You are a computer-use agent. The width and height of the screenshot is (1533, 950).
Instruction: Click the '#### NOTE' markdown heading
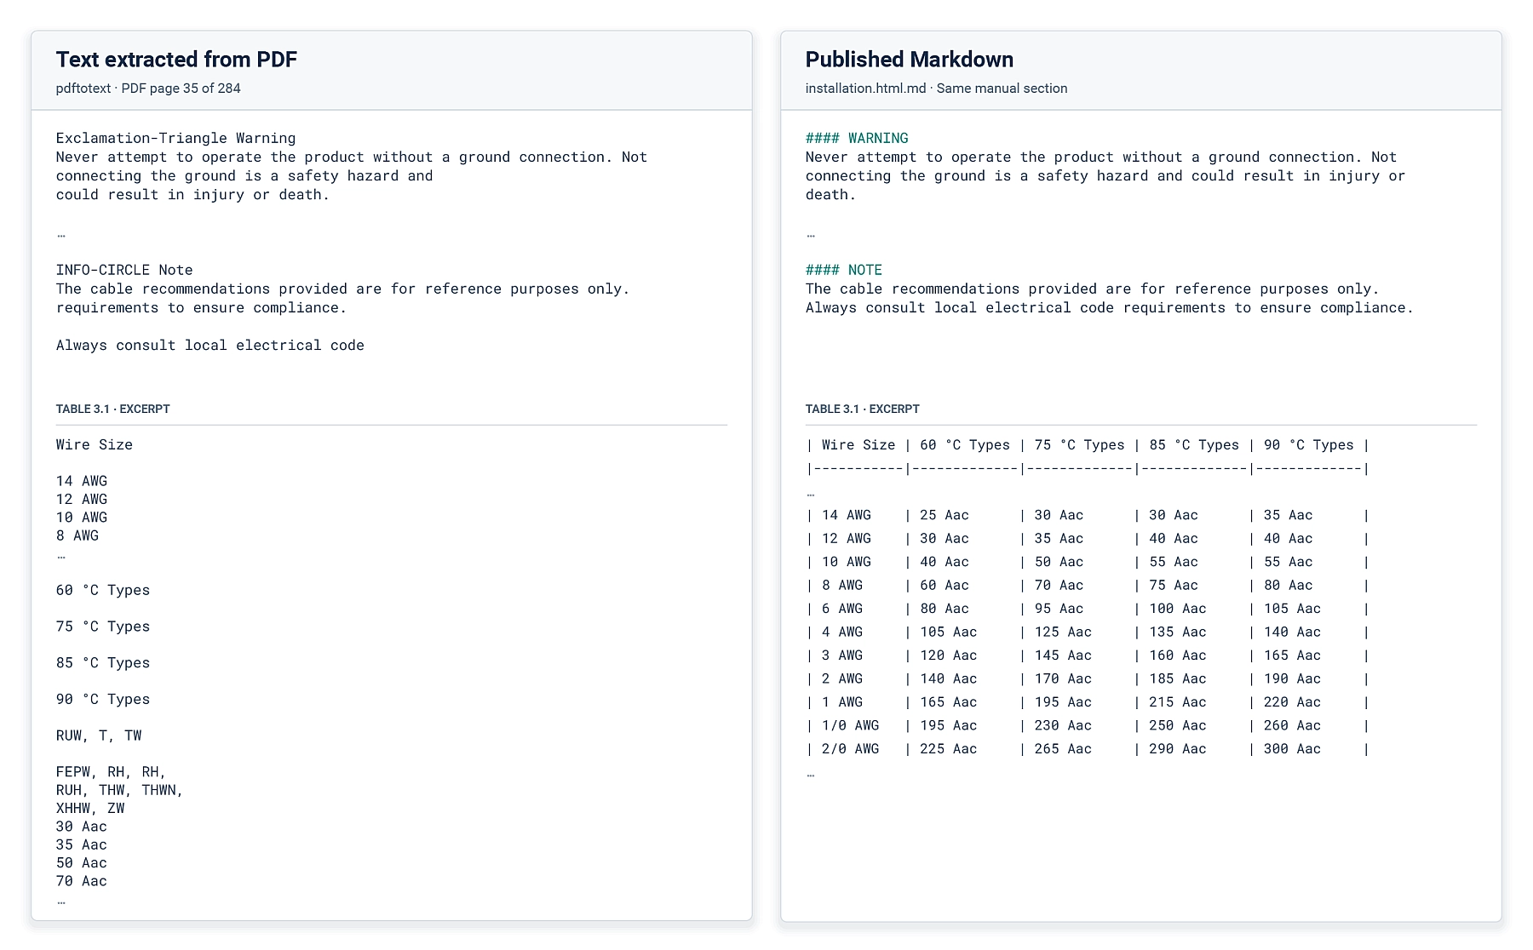pyautogui.click(x=844, y=270)
